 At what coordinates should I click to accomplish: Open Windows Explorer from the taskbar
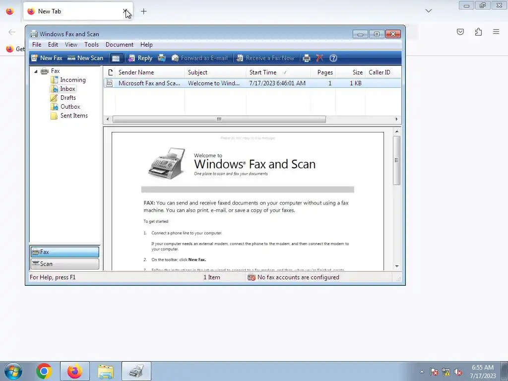106,371
